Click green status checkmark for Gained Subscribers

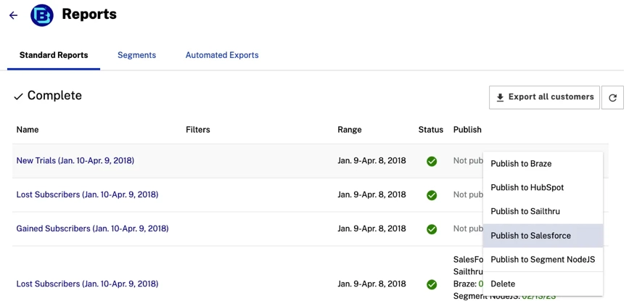(432, 229)
